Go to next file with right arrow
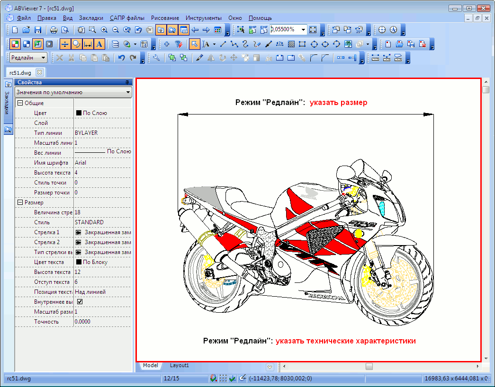Screen dimensions: 495x387 pos(206,30)
